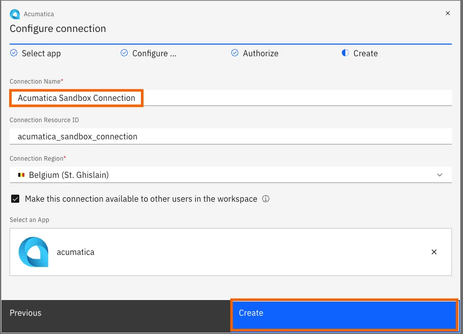Click the Connection Resource ID label

click(44, 120)
